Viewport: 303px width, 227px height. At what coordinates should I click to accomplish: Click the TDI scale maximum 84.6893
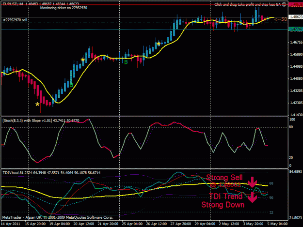296,171
